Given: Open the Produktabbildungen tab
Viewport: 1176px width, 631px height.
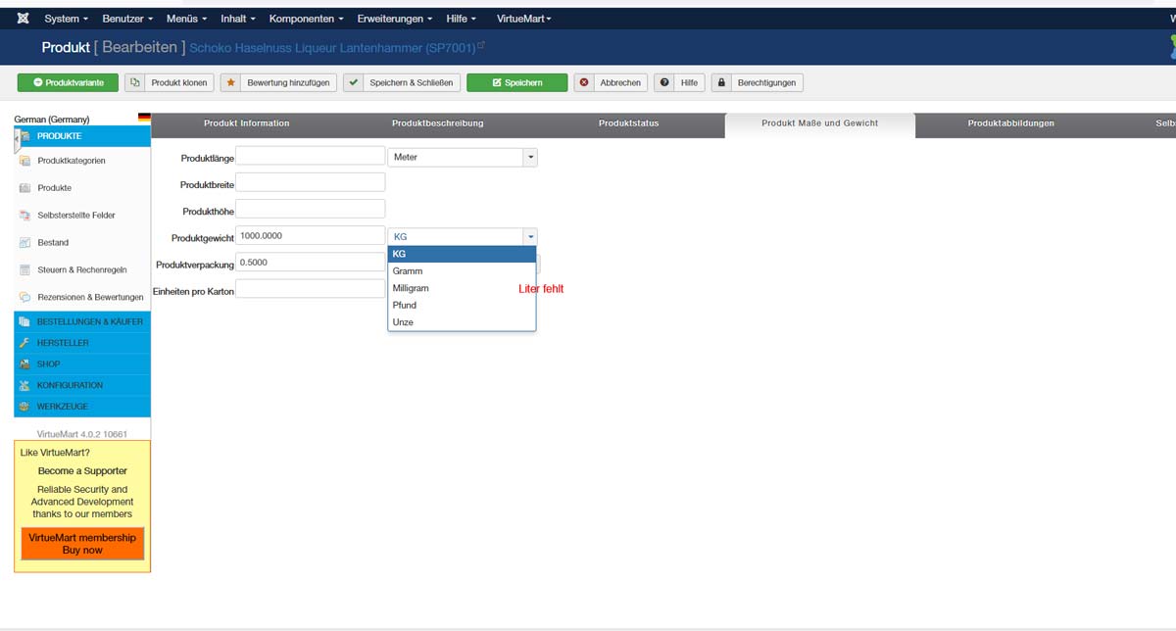Looking at the screenshot, I should pos(1010,123).
